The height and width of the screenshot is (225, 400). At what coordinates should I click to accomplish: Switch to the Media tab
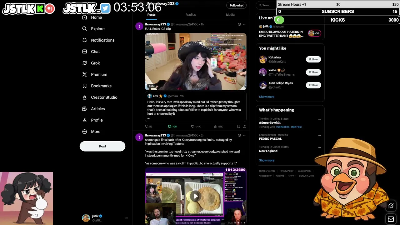click(x=230, y=15)
